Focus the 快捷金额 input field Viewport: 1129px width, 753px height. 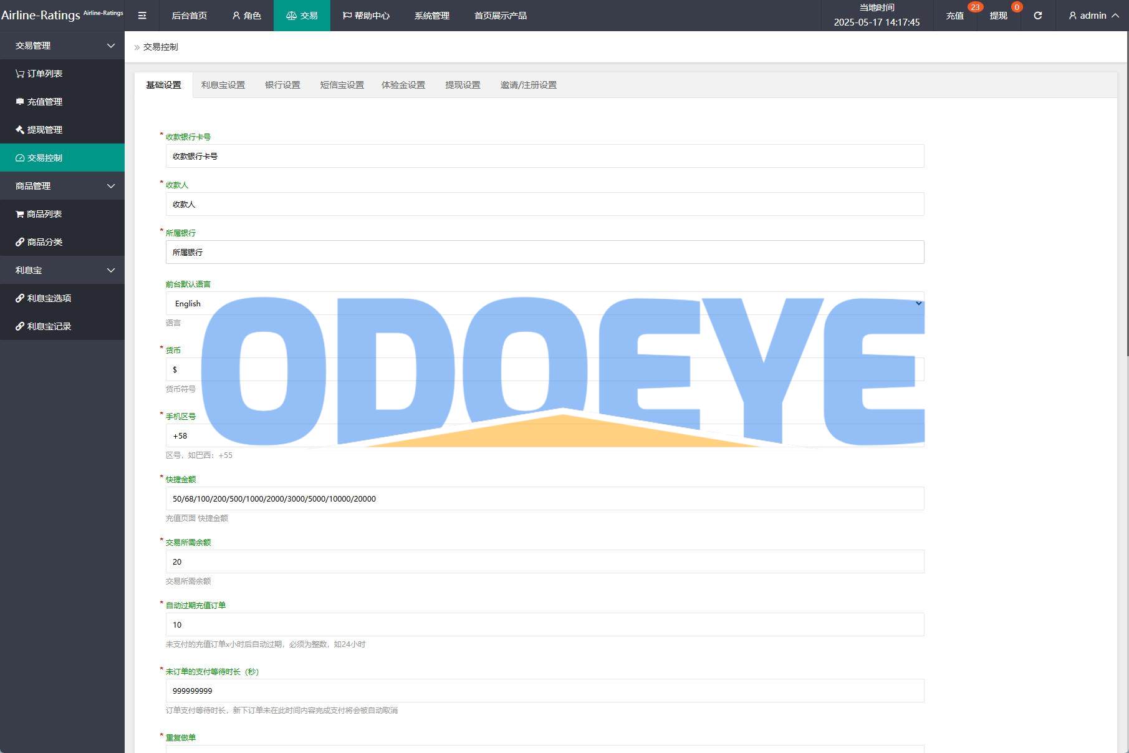pos(544,498)
